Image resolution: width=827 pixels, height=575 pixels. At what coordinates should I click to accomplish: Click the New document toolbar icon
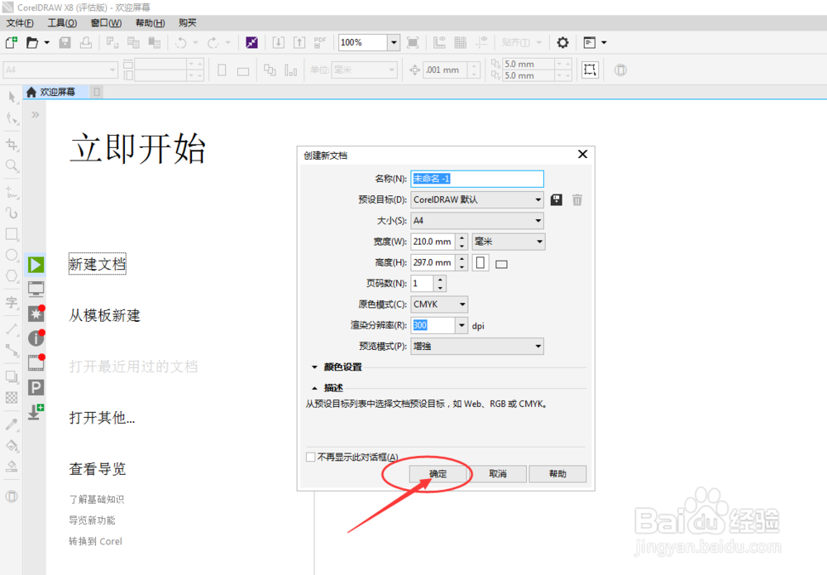[x=11, y=42]
